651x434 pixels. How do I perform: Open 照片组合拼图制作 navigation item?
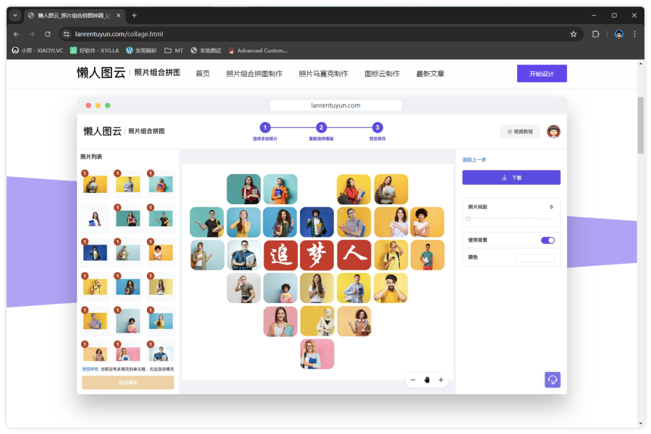254,74
